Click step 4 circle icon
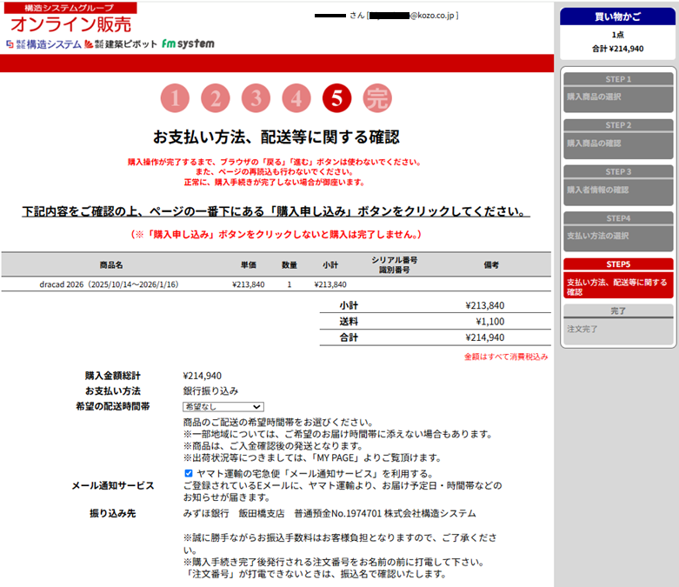This screenshot has width=679, height=587. click(296, 99)
